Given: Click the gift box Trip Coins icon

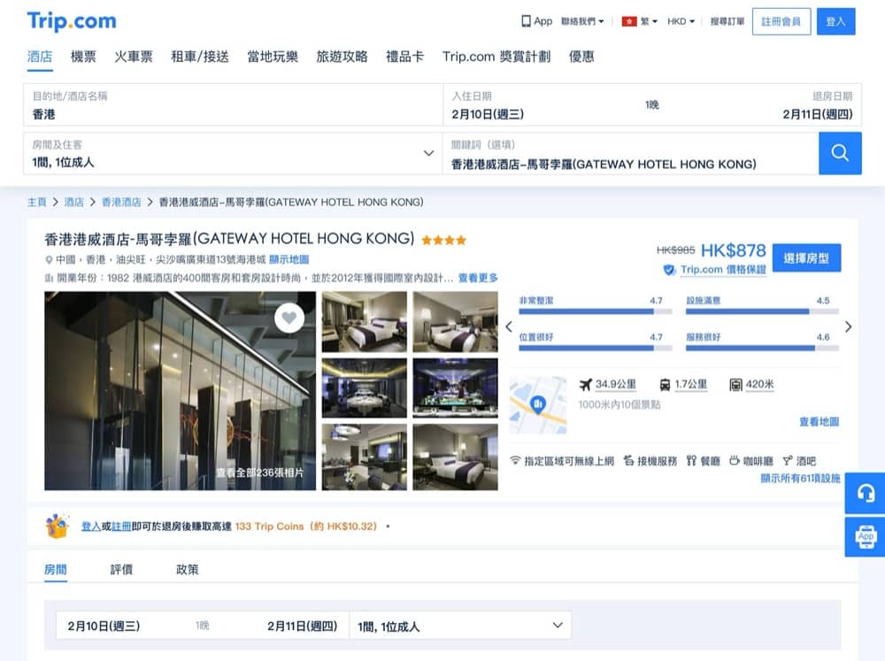Looking at the screenshot, I should (57, 526).
